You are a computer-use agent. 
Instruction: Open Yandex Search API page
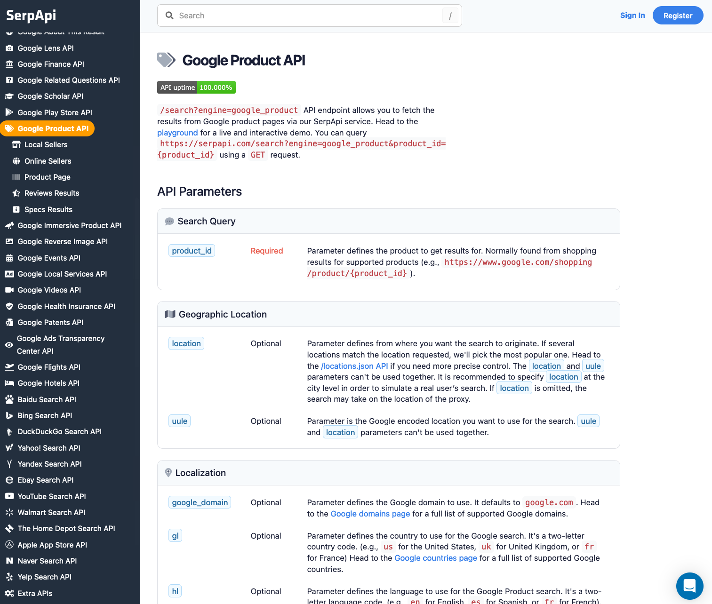pyautogui.click(x=49, y=464)
